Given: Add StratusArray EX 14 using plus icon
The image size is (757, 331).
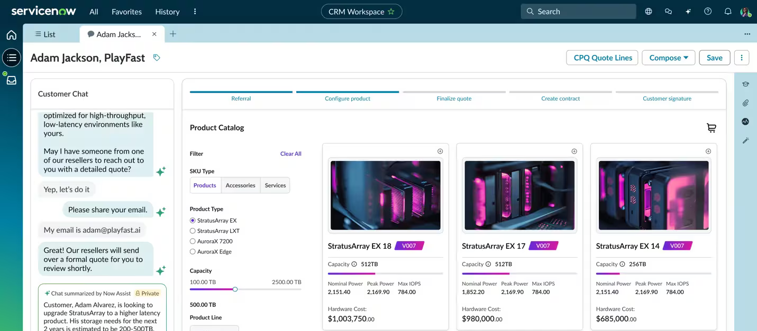Looking at the screenshot, I should pyautogui.click(x=708, y=152).
